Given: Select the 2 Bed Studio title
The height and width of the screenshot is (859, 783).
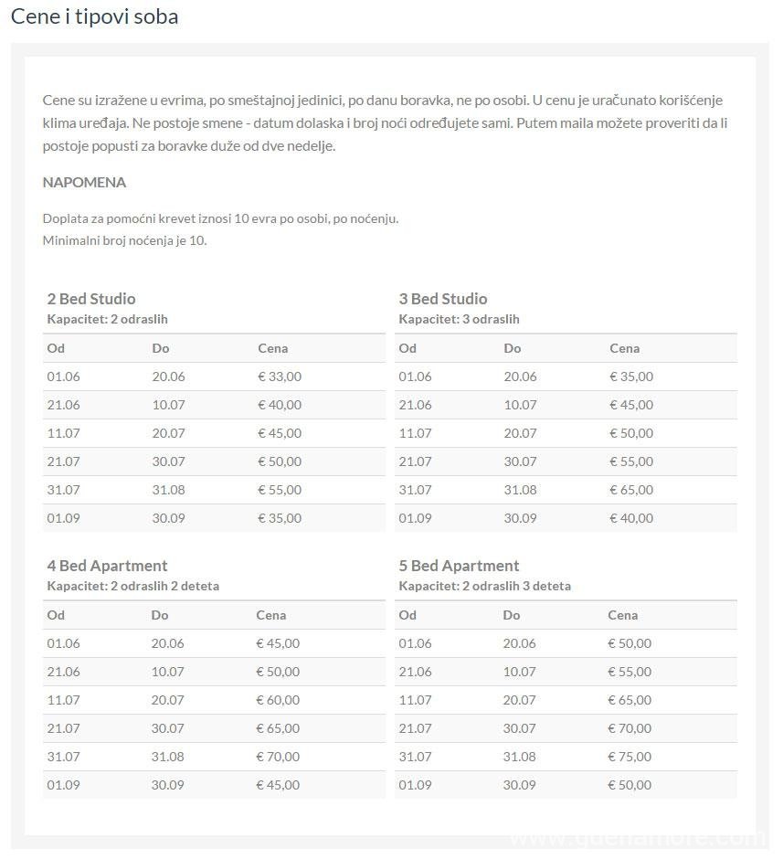Looking at the screenshot, I should [x=91, y=299].
